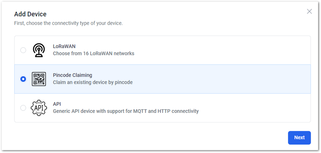Click the Add Device heading
The width and height of the screenshot is (321, 153).
[30, 14]
